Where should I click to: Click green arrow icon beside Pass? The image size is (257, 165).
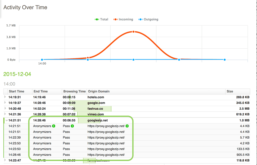coord(73,126)
